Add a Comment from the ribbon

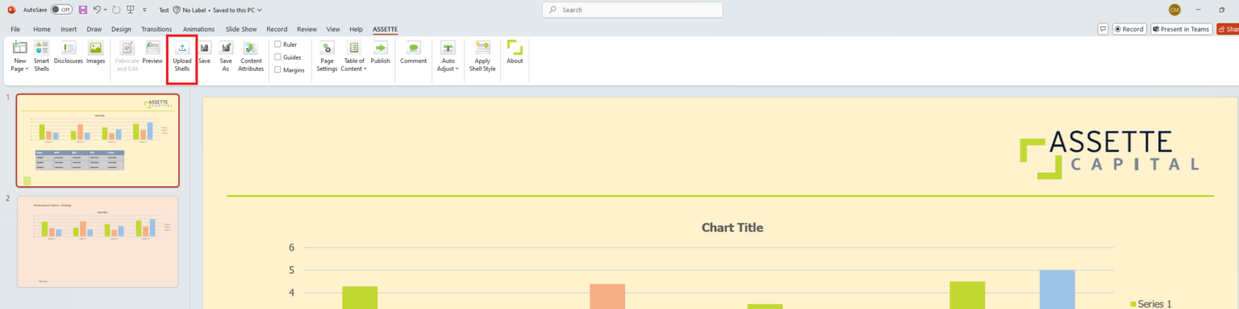click(413, 52)
